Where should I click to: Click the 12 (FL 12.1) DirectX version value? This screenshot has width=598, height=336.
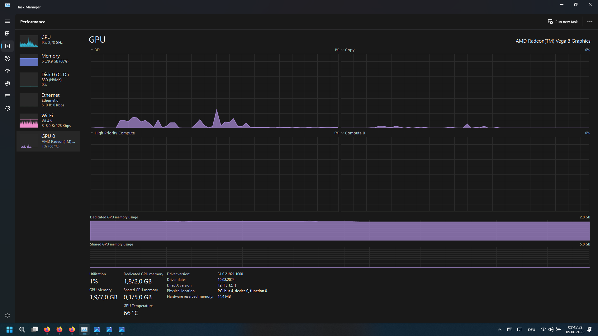pos(227,285)
